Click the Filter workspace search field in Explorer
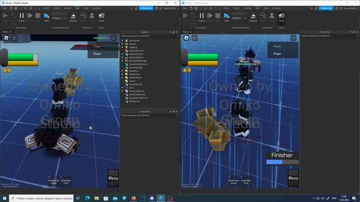 tap(150, 36)
